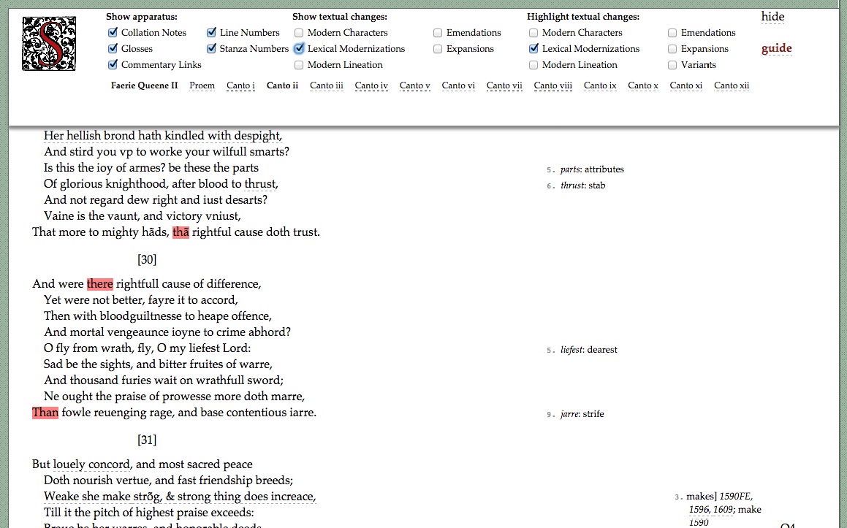Jump to Canto xii
The image size is (847, 528).
(731, 85)
